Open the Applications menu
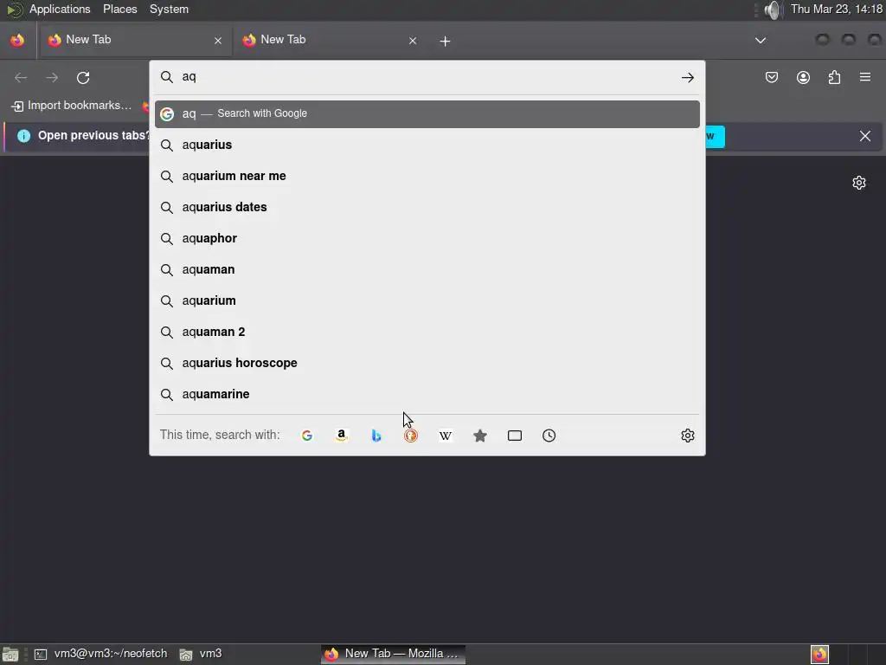 [60, 10]
